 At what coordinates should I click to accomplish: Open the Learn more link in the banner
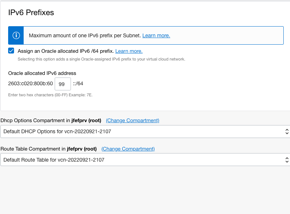coord(156,35)
